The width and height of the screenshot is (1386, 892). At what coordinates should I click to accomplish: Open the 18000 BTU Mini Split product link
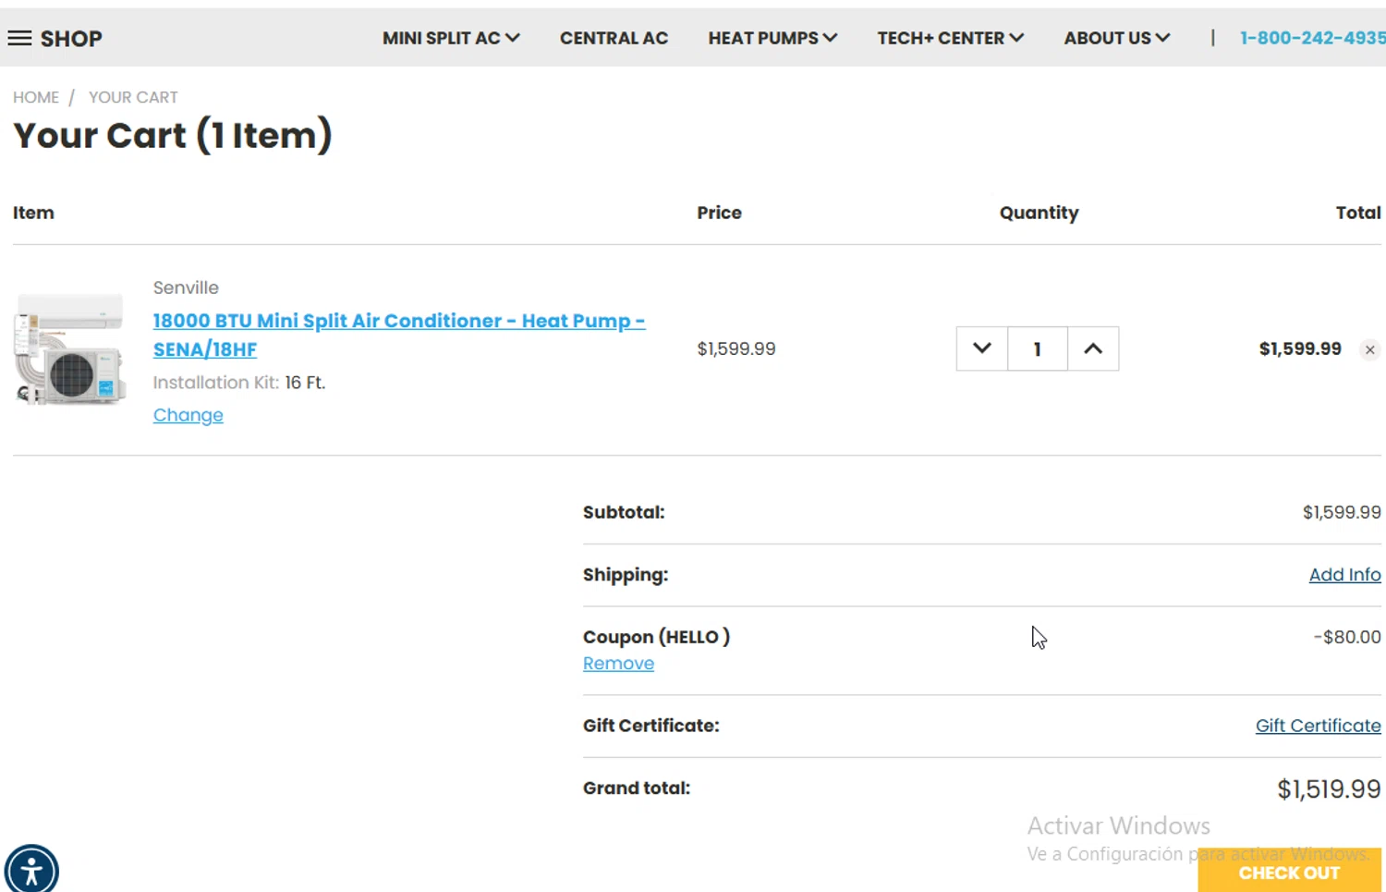click(x=398, y=321)
